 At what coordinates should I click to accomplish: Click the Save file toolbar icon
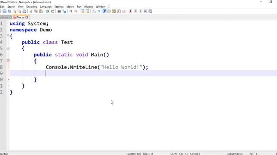point(4,11)
